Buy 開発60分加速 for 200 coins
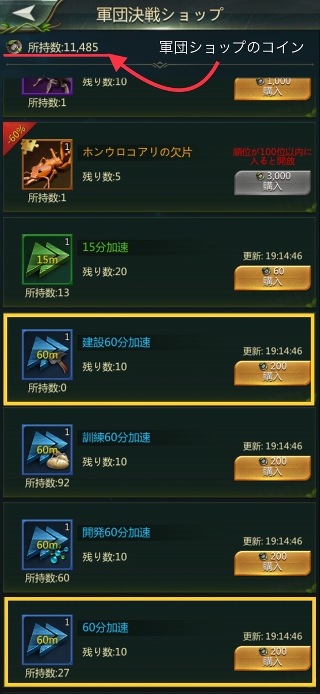This screenshot has height=694, width=320. tap(272, 563)
